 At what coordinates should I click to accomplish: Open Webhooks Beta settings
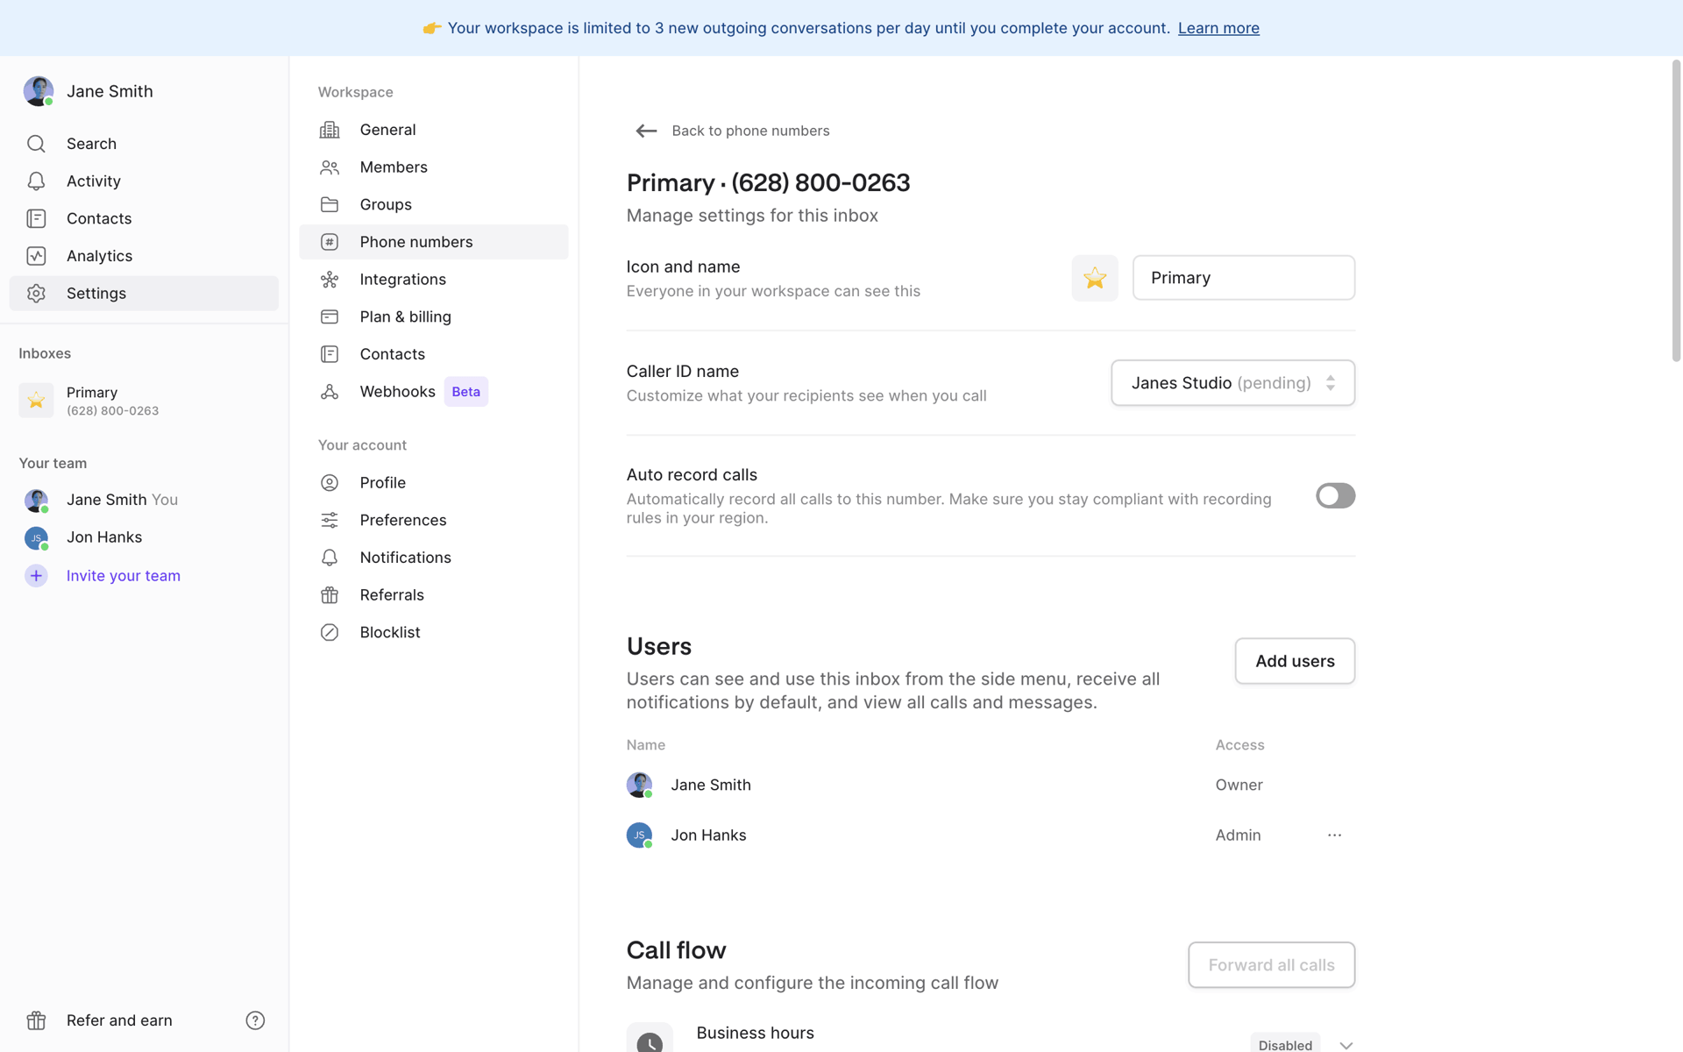tap(433, 392)
